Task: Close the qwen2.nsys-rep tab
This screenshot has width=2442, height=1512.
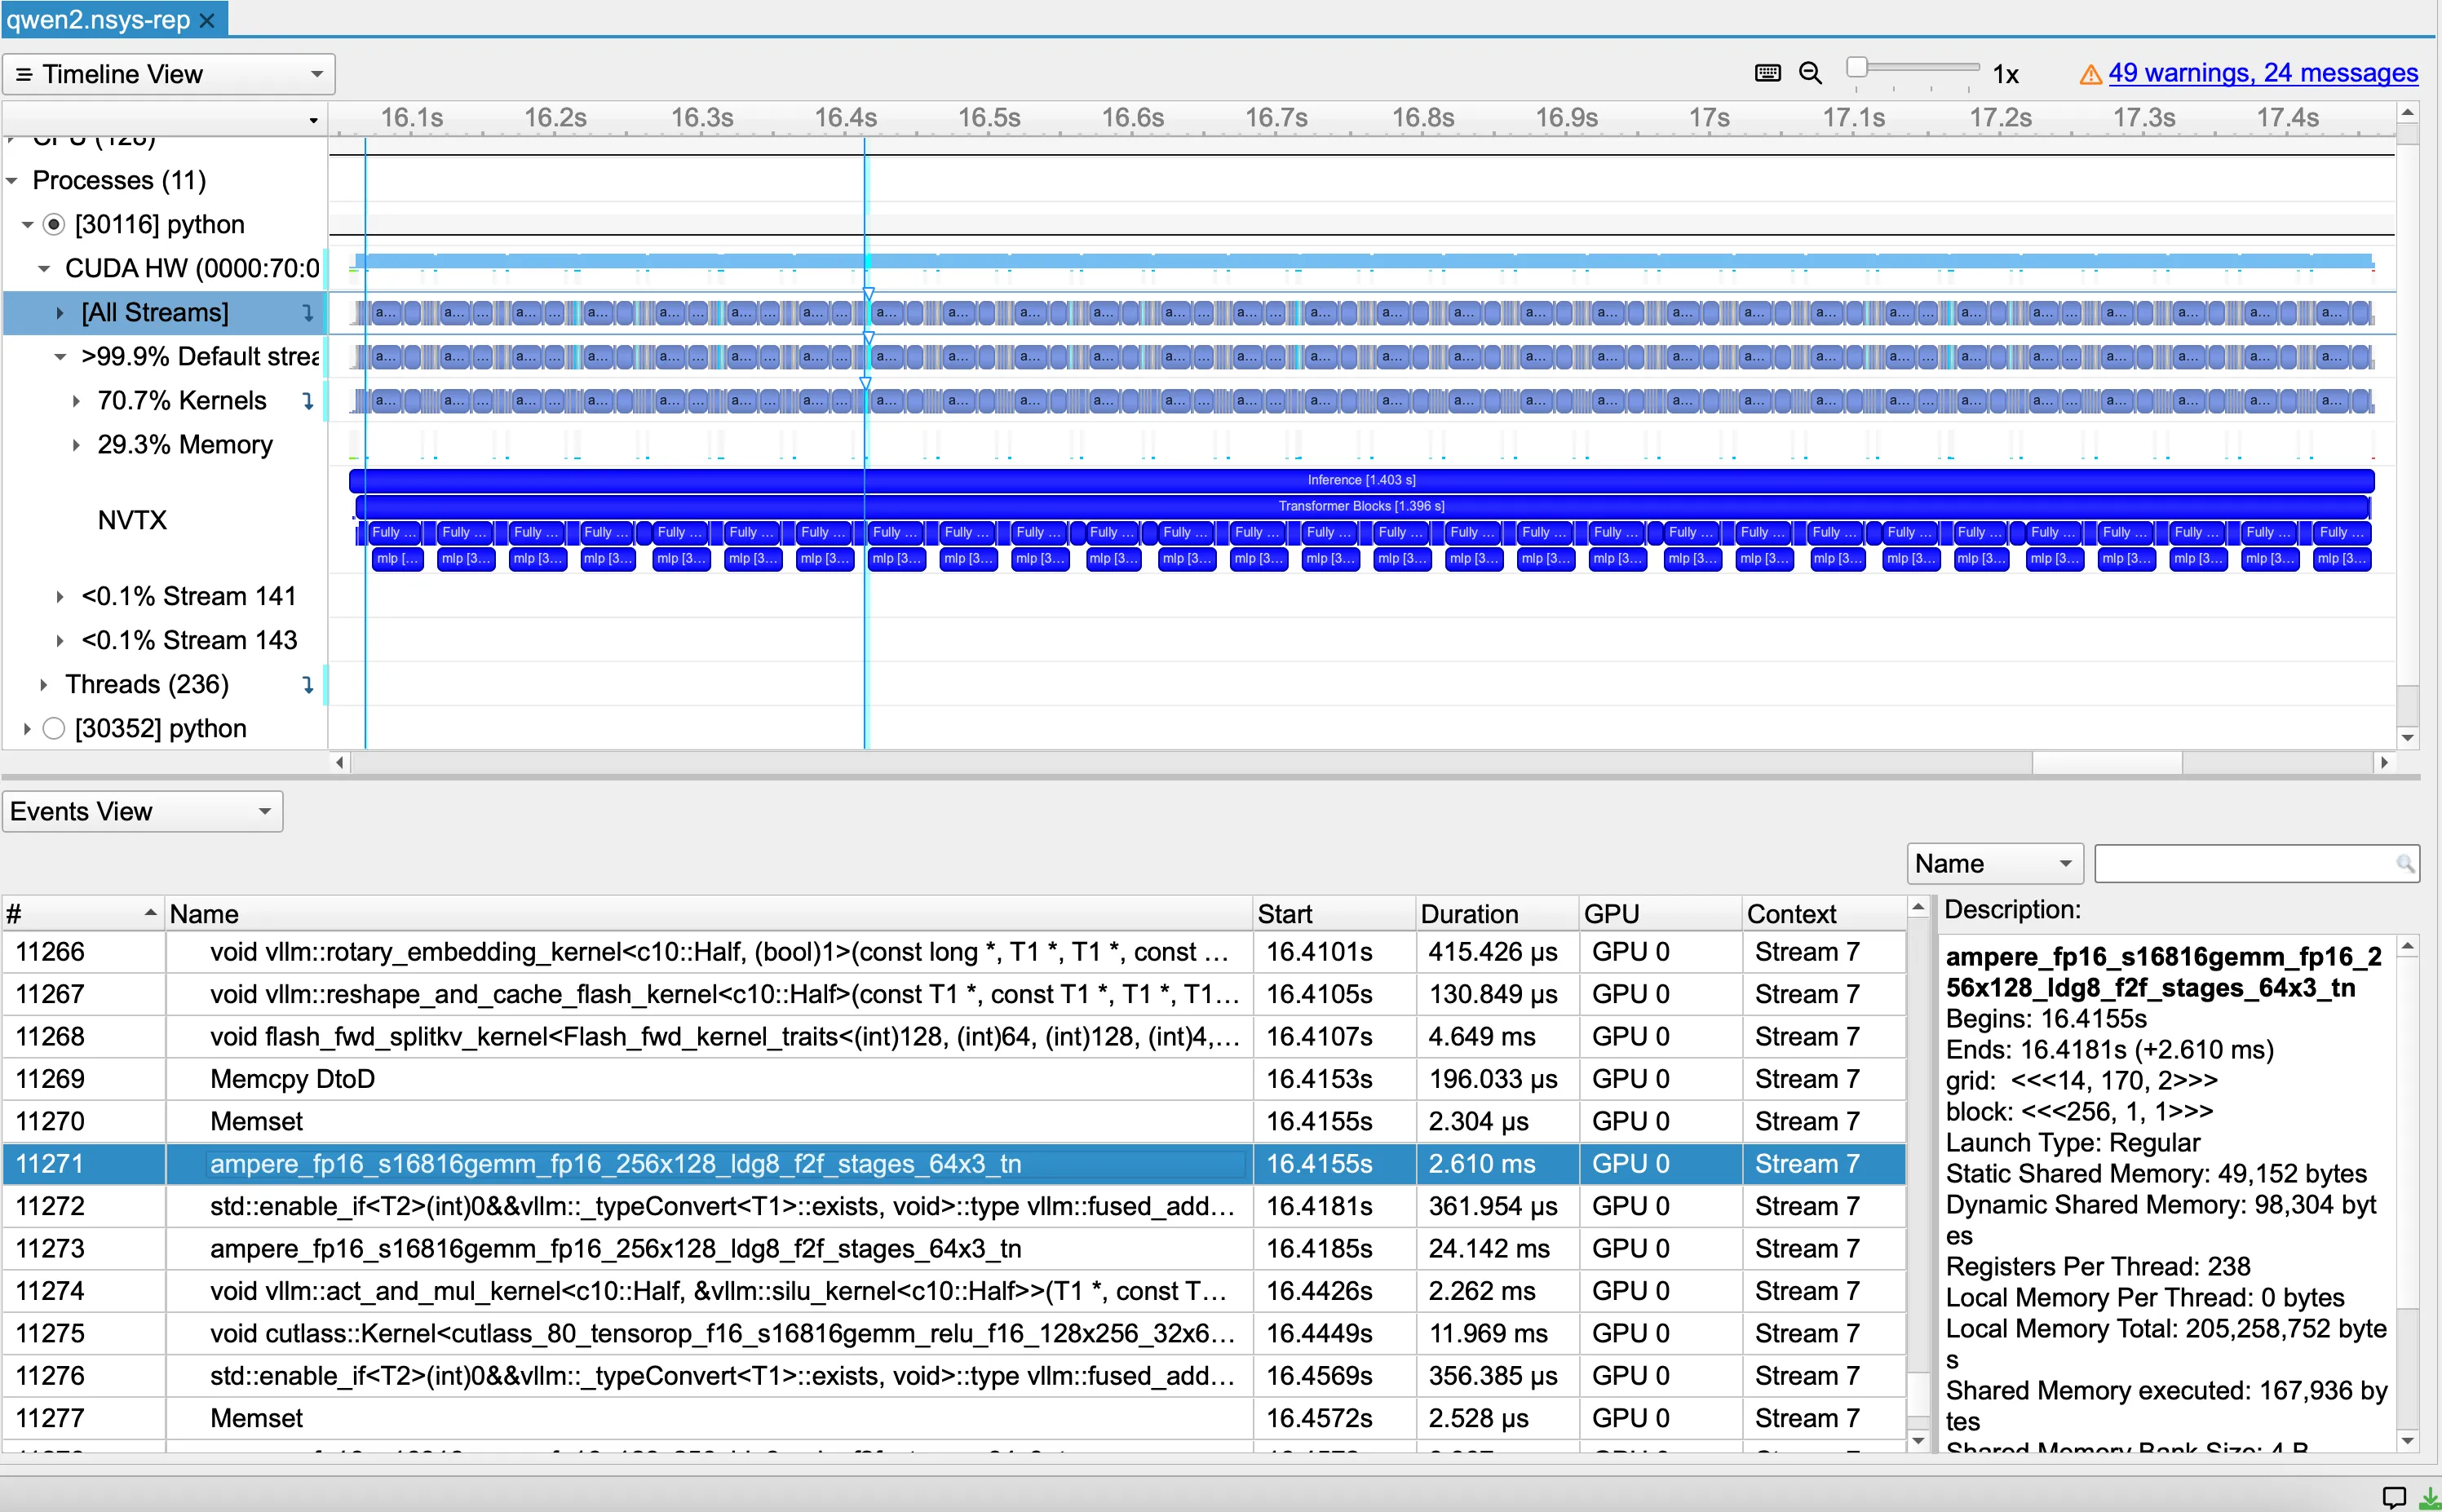Action: (208, 20)
